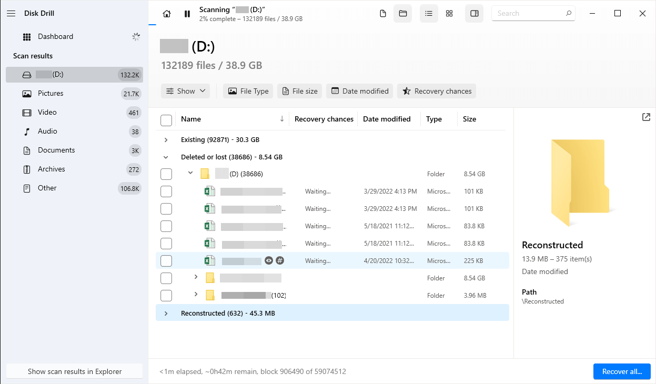The width and height of the screenshot is (656, 384).
Task: Open Recovery chances filter
Action: 437,91
